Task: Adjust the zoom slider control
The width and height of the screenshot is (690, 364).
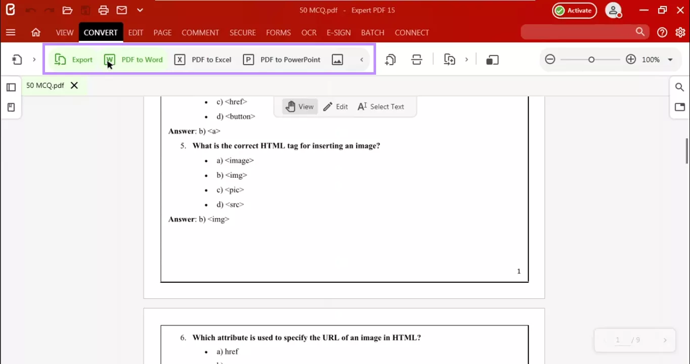Action: click(590, 60)
